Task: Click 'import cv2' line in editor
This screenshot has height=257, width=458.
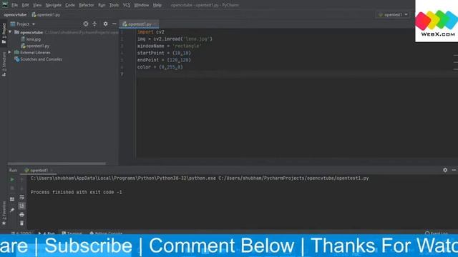Action: click(151, 31)
